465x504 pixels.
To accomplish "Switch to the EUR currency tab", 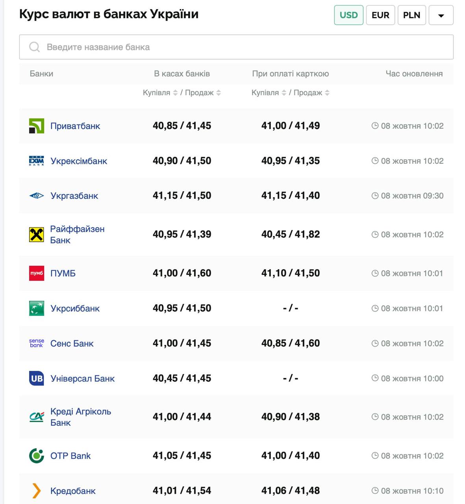I will click(x=380, y=15).
